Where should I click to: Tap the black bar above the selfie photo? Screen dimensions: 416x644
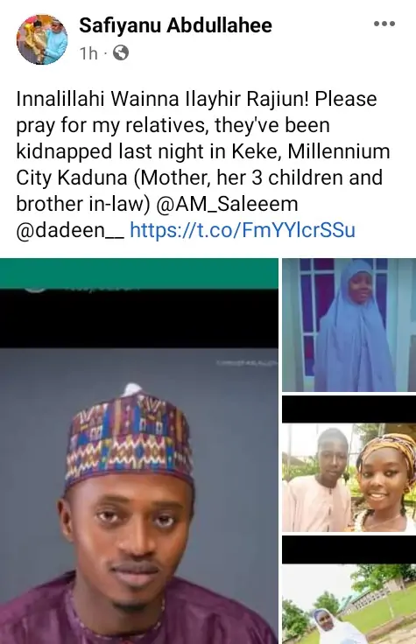[349, 409]
